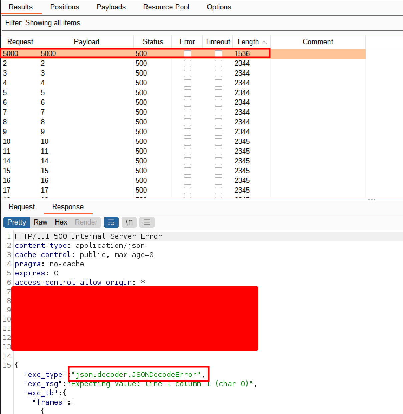Switch to the Request message tab
This screenshot has width=403, height=414.
[22, 207]
